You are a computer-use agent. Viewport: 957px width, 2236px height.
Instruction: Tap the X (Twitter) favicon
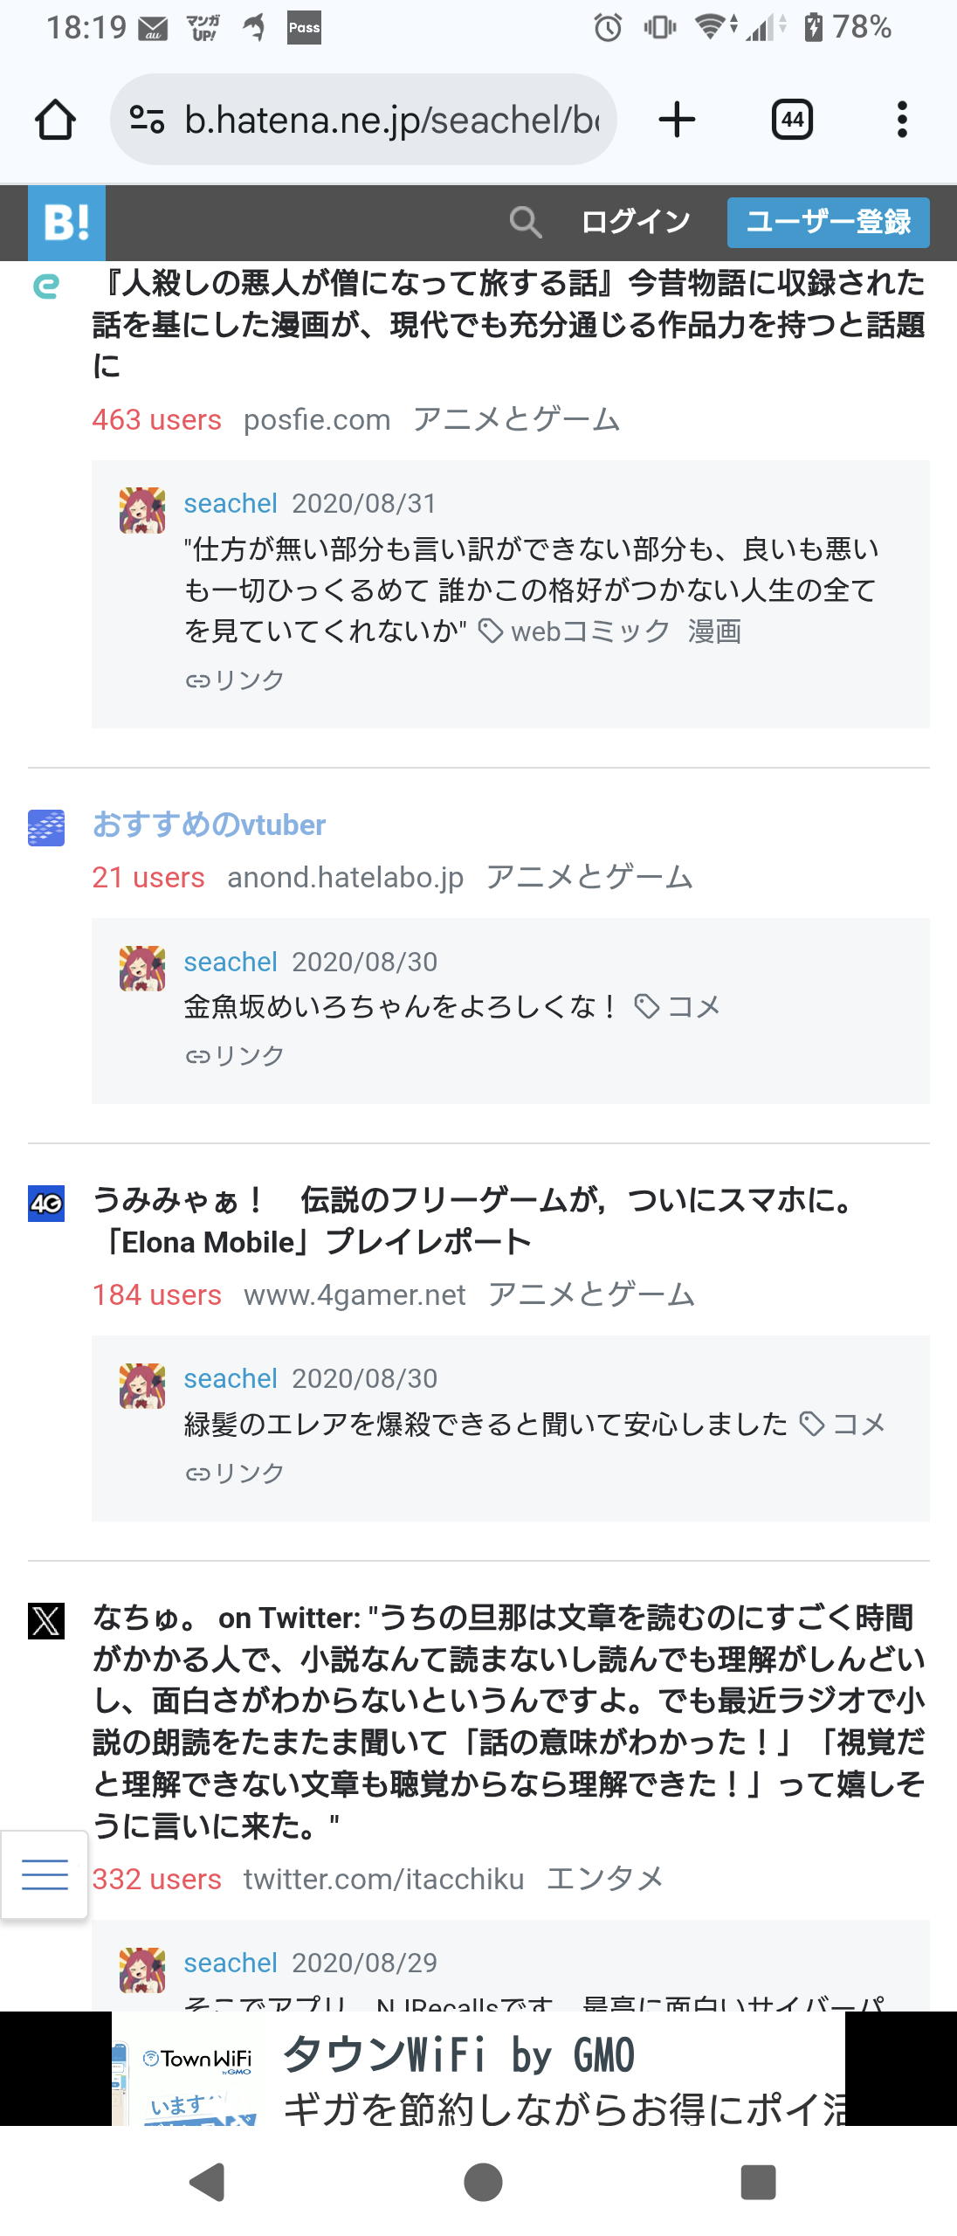pos(46,1621)
